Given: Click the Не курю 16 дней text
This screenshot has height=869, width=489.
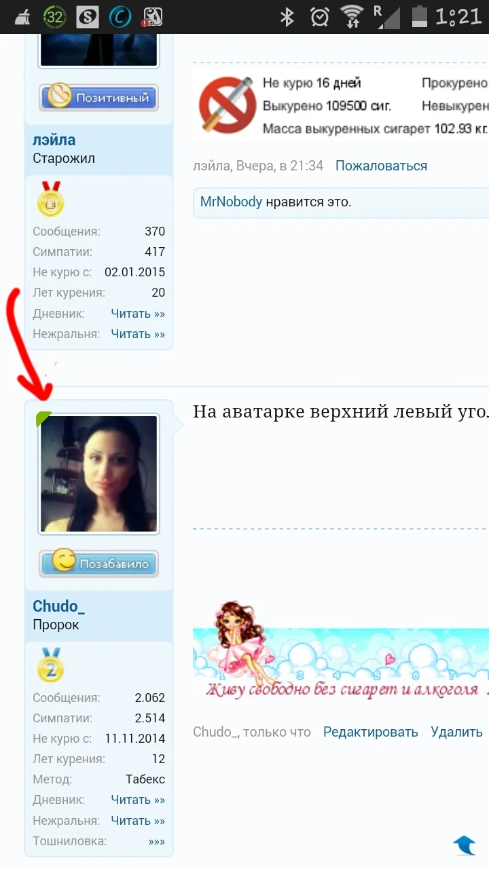Looking at the screenshot, I should point(312,84).
